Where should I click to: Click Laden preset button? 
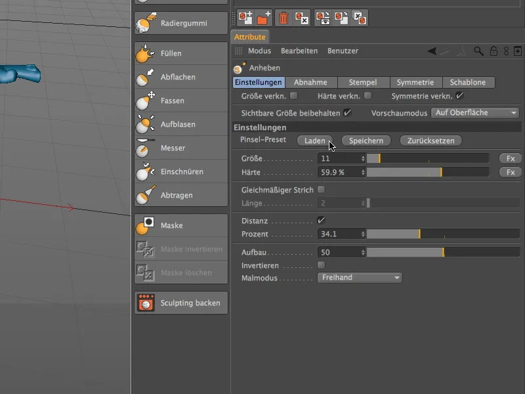[x=315, y=141]
